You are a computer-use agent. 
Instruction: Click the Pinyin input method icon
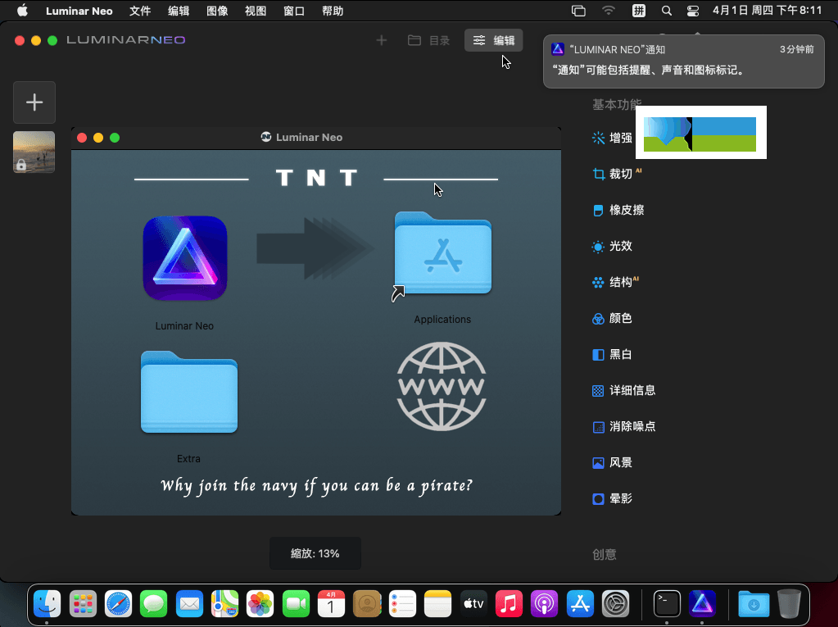(x=639, y=11)
